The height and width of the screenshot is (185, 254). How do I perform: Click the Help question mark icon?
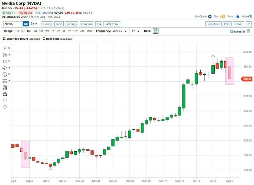250,17
